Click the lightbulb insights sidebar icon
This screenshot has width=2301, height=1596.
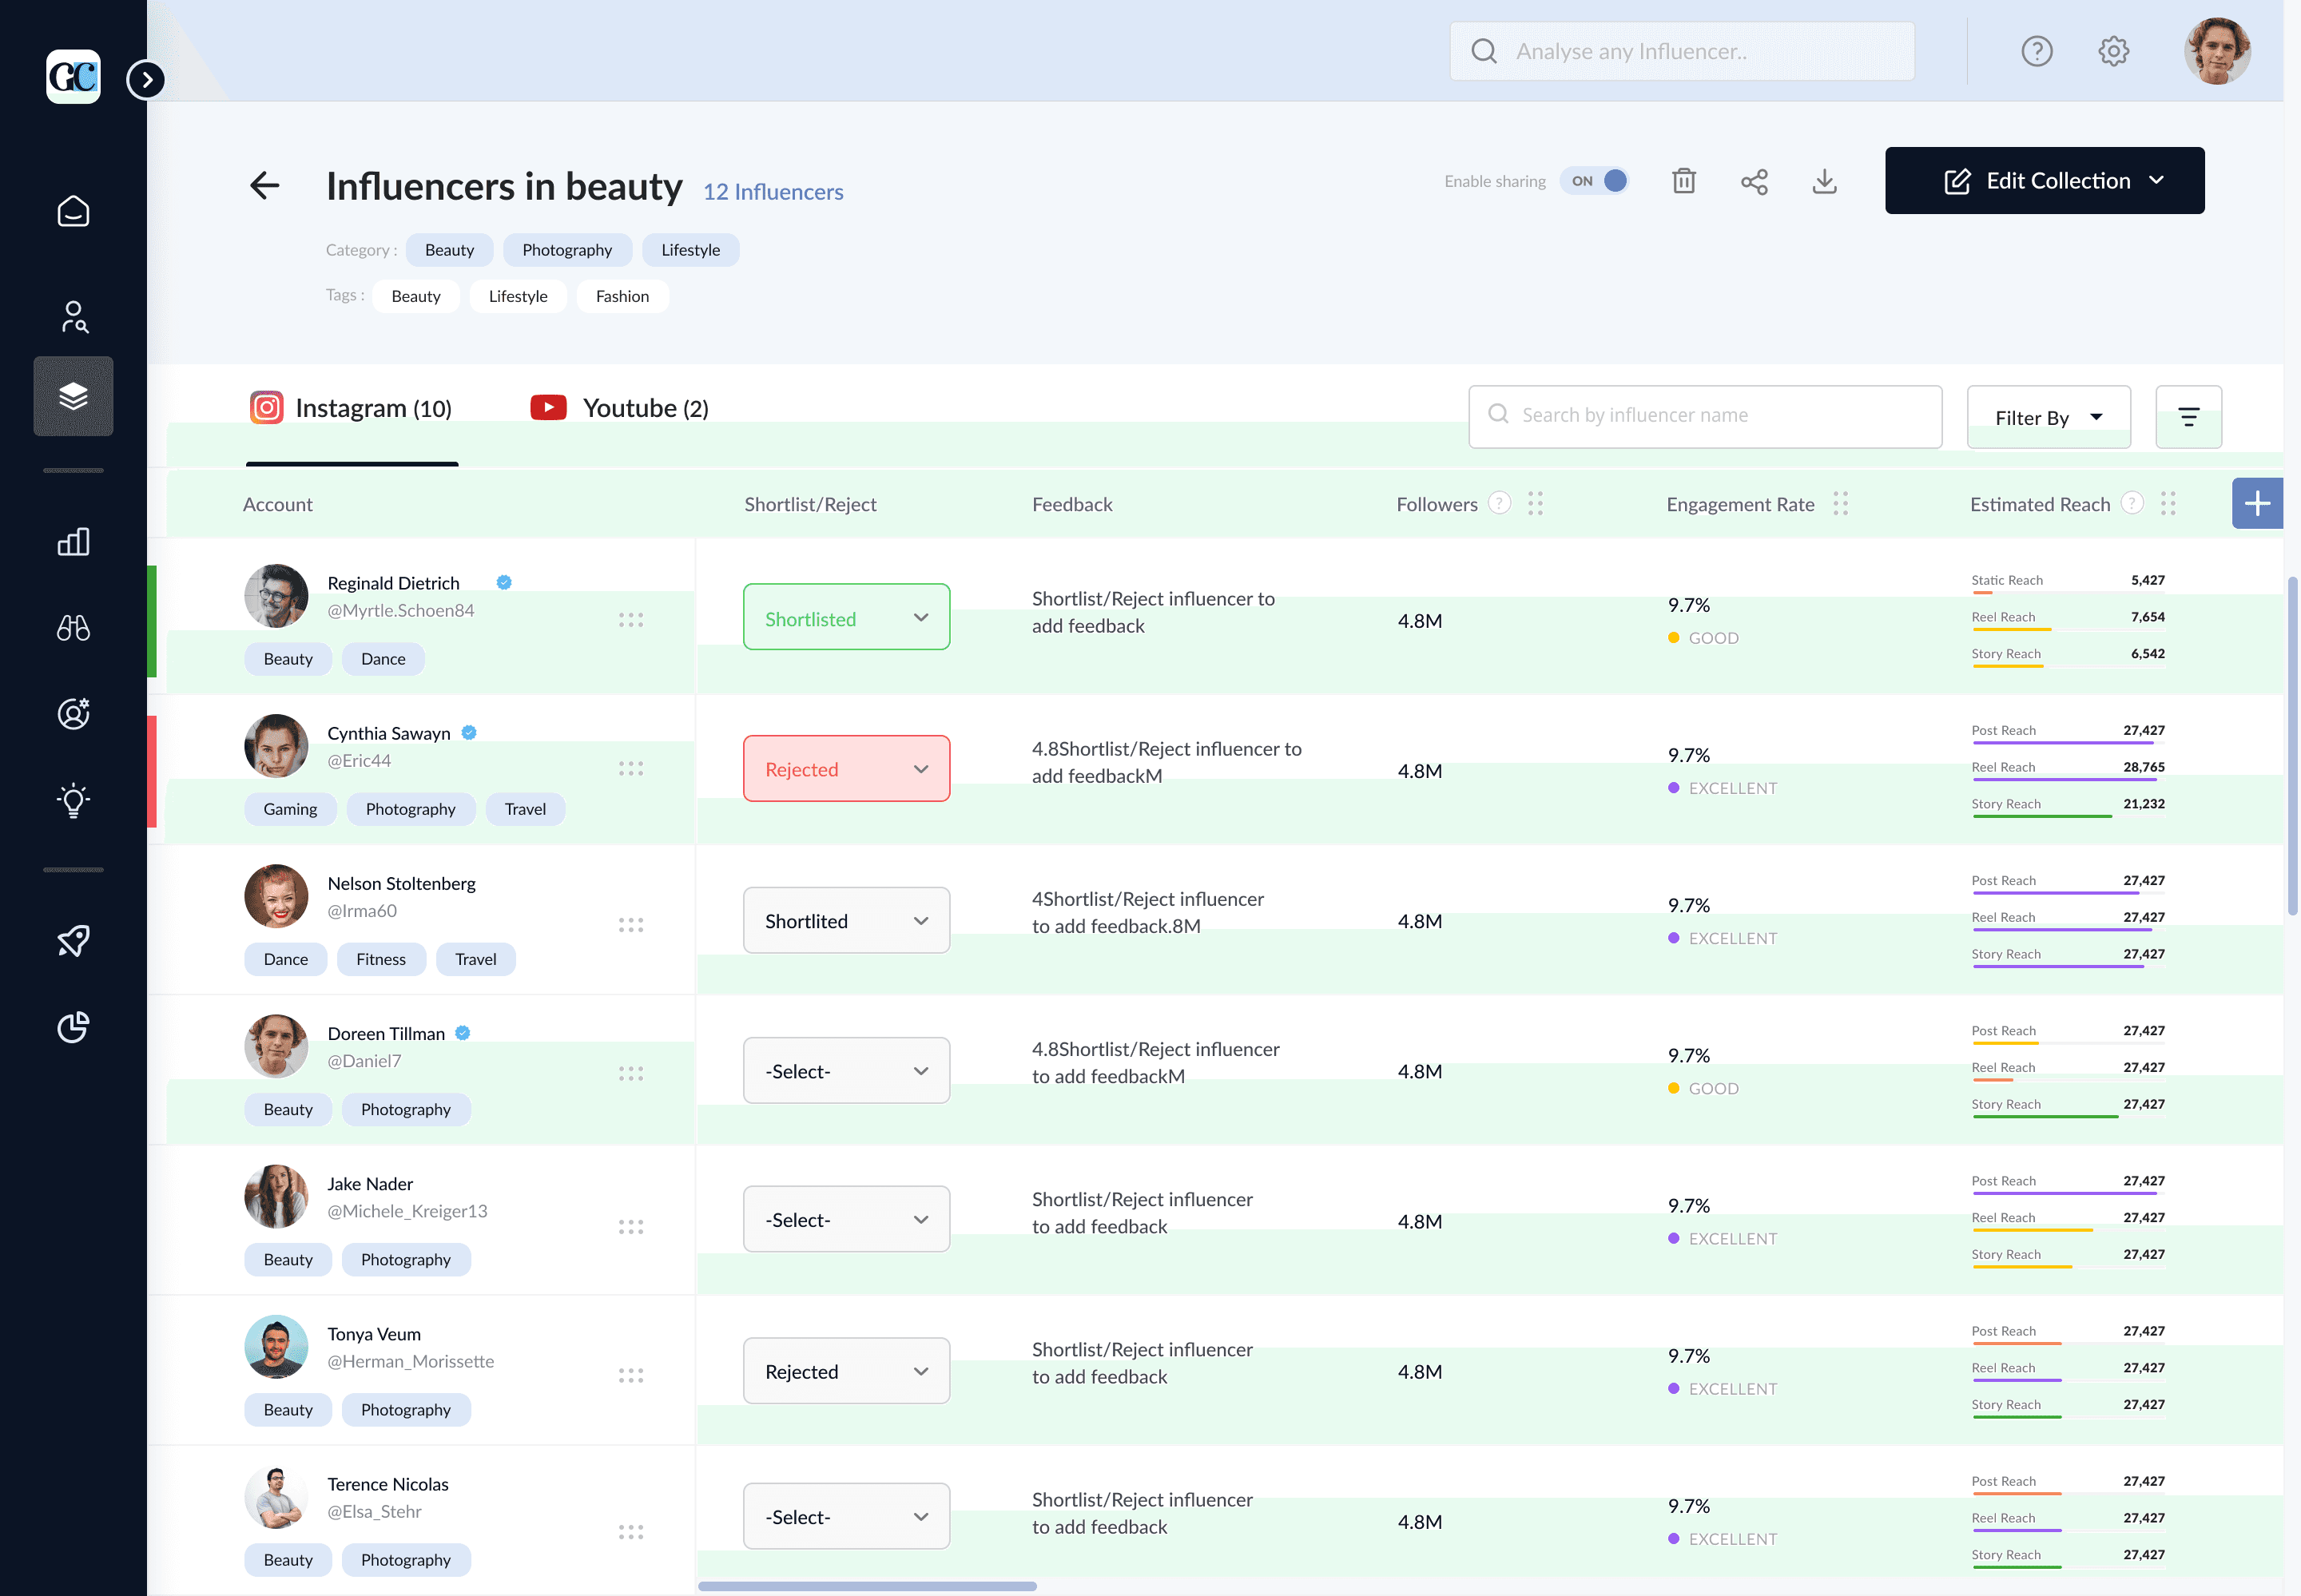click(x=73, y=800)
